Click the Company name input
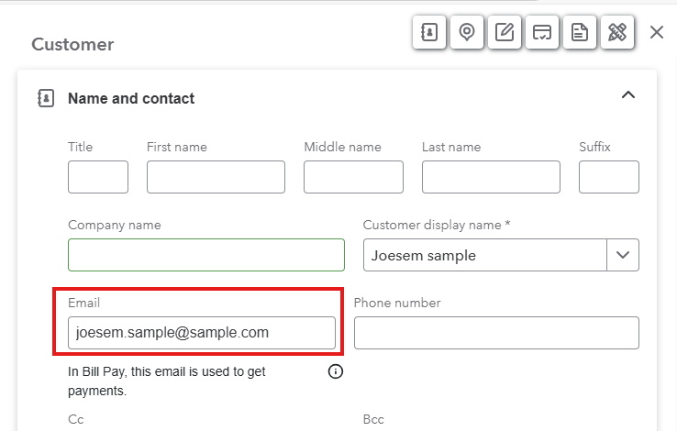The width and height of the screenshot is (677, 431). click(x=206, y=255)
